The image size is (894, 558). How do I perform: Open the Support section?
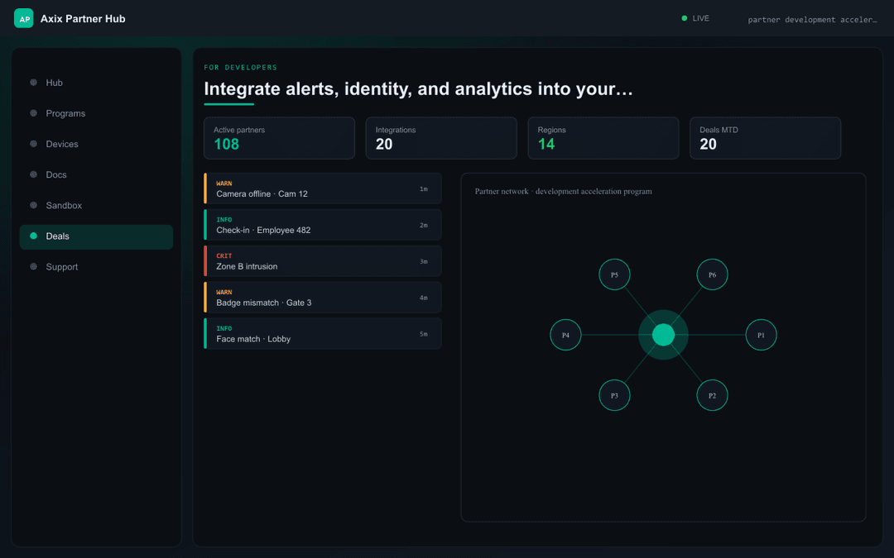pos(96,267)
